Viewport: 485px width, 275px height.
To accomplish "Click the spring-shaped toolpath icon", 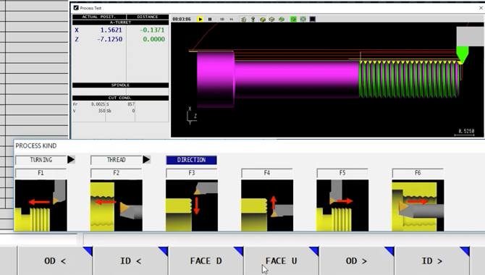I will [x=243, y=20].
